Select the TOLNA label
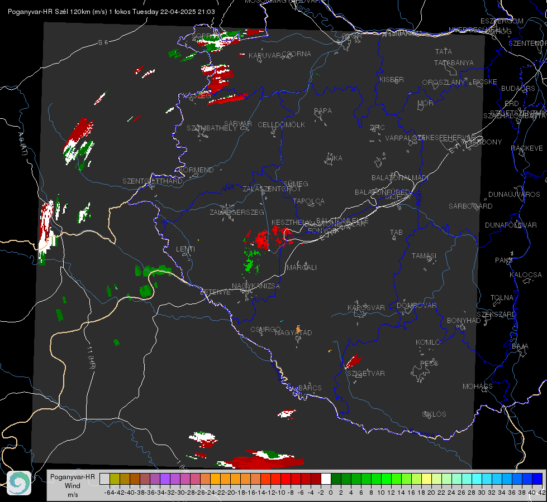The image size is (547, 502). coord(502,297)
